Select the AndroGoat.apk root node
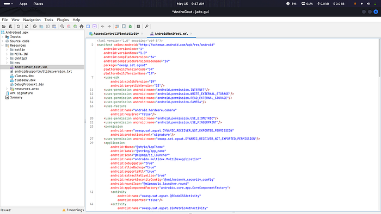The height and width of the screenshot is (214, 381). coord(17,33)
